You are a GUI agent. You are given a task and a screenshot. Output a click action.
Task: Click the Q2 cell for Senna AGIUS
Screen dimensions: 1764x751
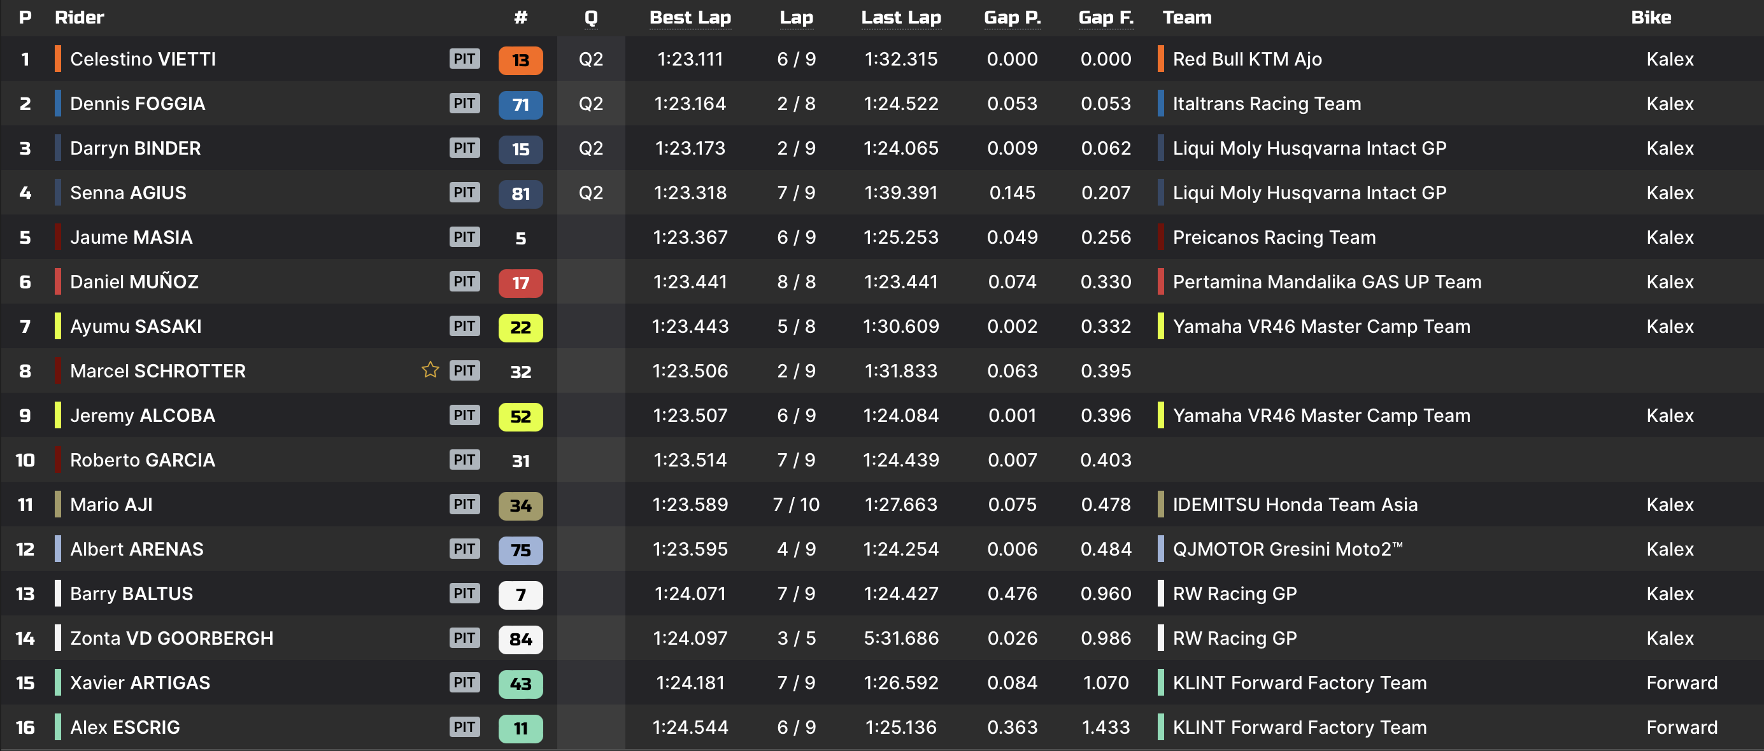point(590,193)
